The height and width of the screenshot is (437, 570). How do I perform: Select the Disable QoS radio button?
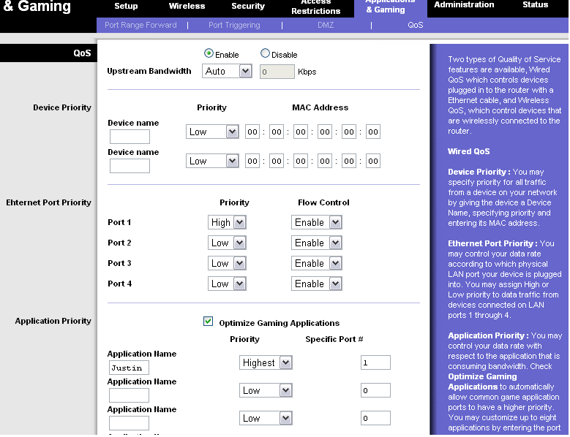[x=266, y=54]
